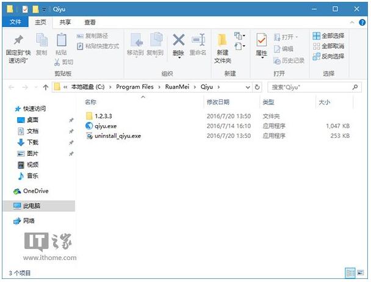The width and height of the screenshot is (371, 282).
Task: Open the 1.2.3.3 folder
Action: (103, 115)
